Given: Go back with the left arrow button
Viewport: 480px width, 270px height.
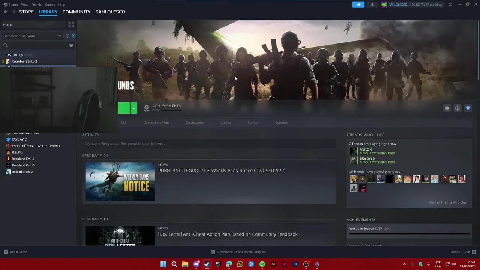Looking at the screenshot, I should [6, 12].
